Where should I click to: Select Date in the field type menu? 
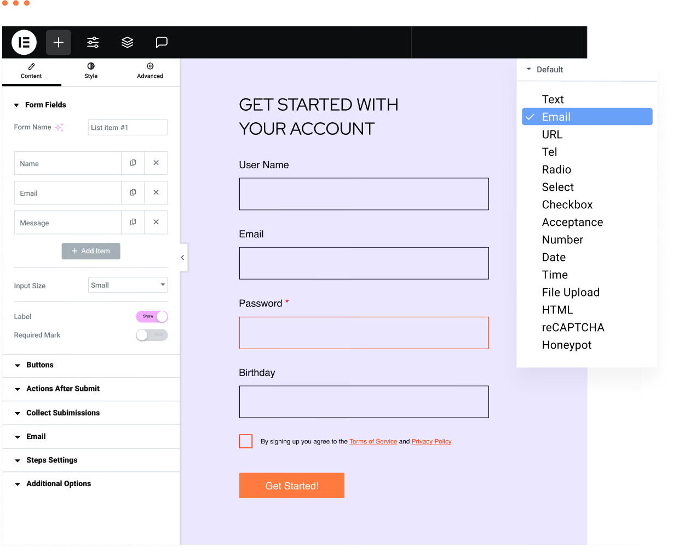(x=554, y=257)
